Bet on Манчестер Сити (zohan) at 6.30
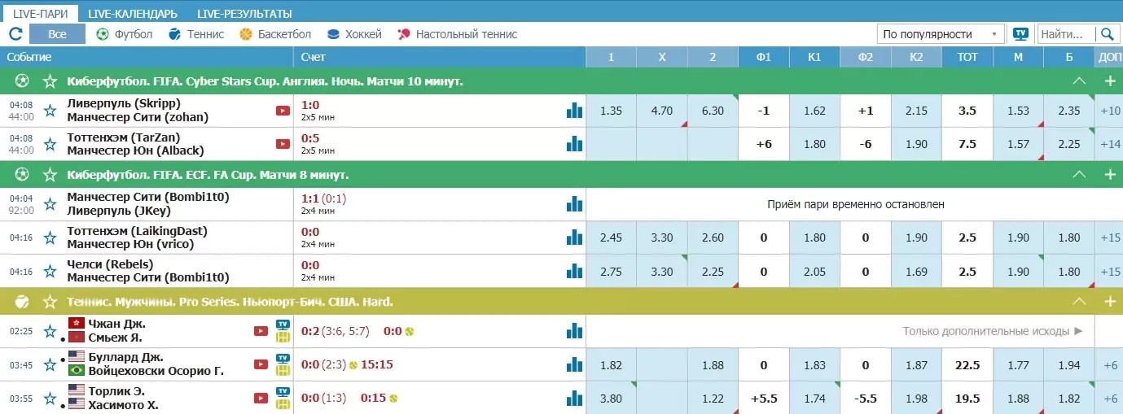The image size is (1123, 414). [x=713, y=111]
